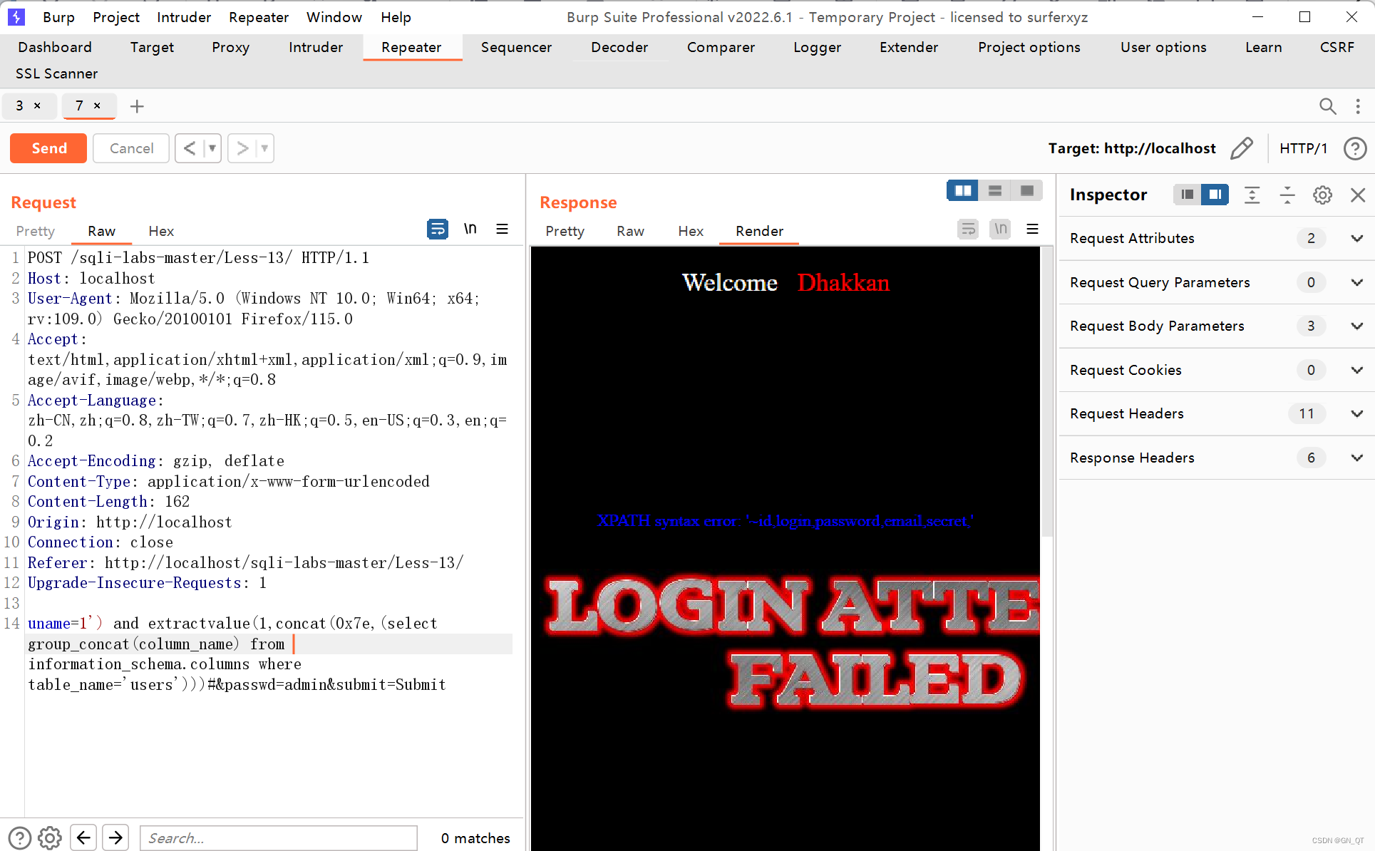This screenshot has height=851, width=1375.
Task: Add a new Repeater tab with plus
Action: tap(137, 106)
